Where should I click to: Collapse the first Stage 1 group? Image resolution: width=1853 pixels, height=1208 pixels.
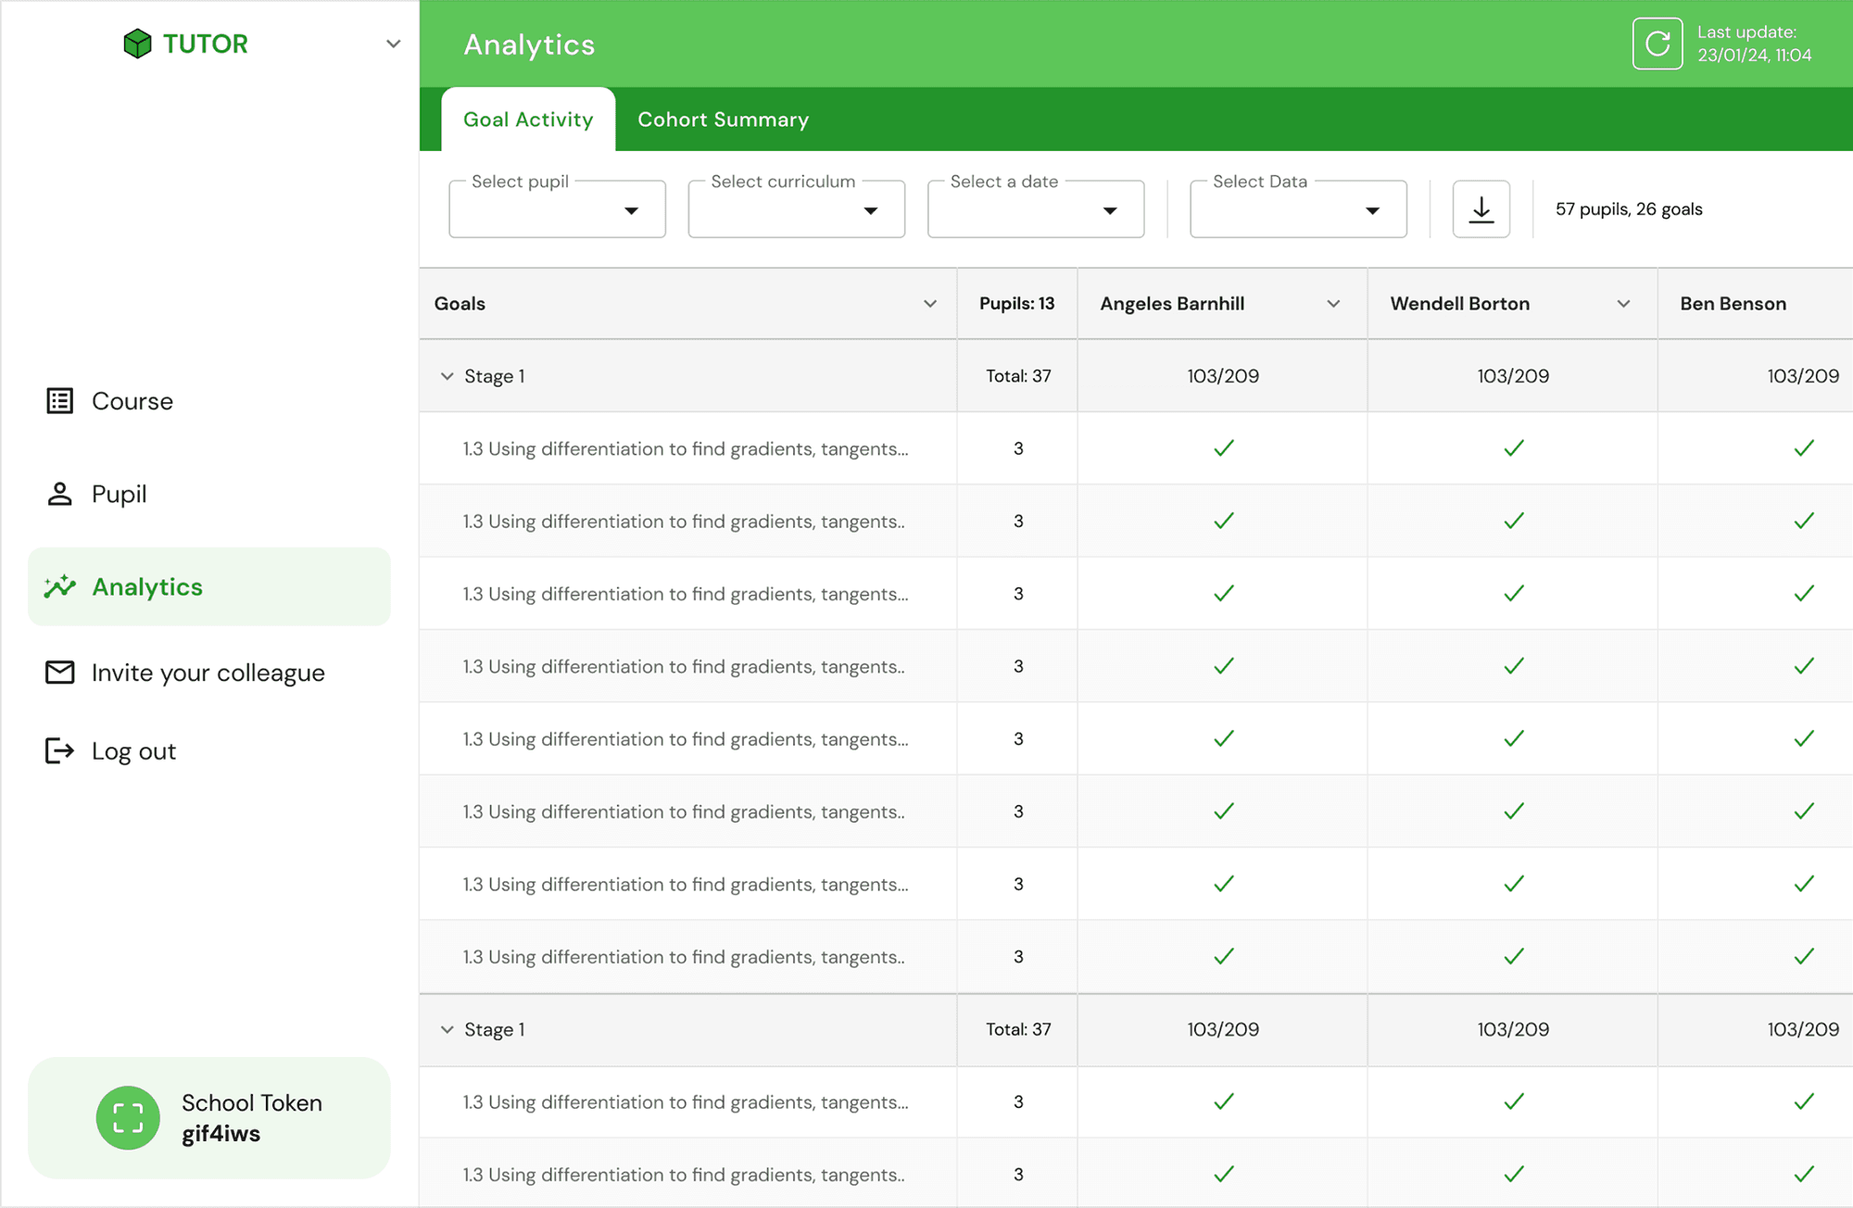[x=447, y=376]
